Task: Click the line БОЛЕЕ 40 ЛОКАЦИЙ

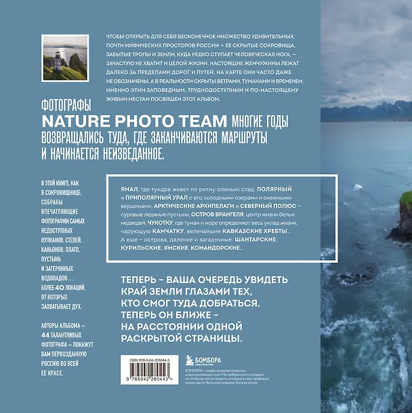Action: pos(63,288)
